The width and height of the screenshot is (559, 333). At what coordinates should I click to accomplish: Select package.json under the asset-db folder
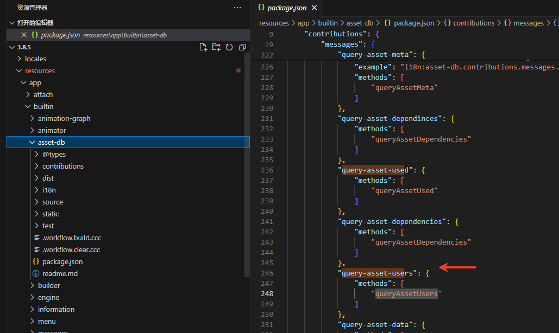tap(62, 261)
